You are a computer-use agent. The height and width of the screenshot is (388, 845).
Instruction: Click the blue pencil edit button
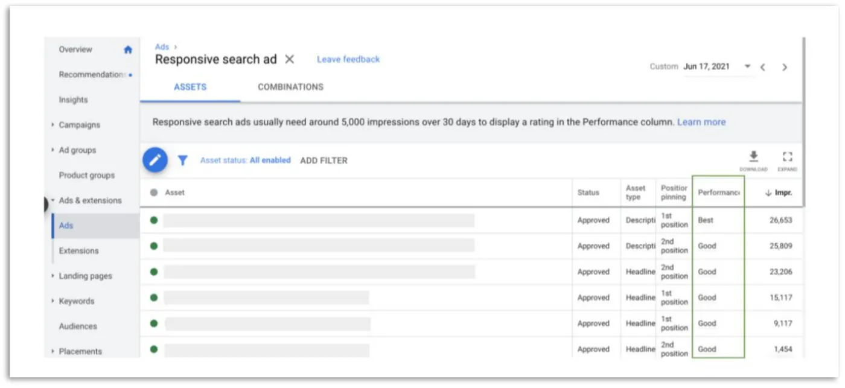click(155, 160)
